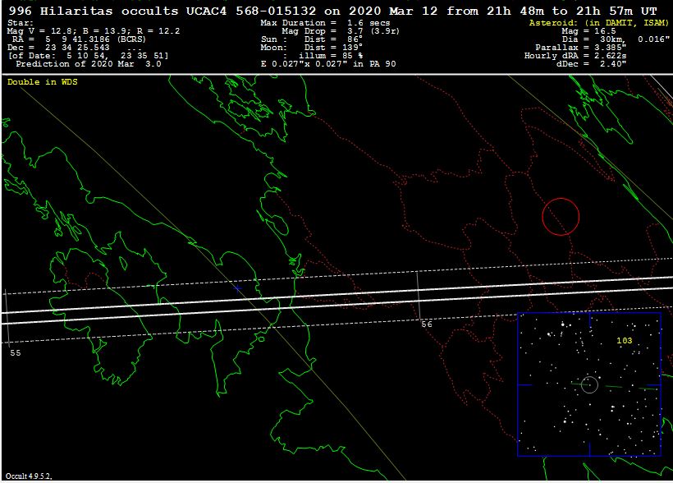Select the 56 minute time marker
The image size is (673, 483).
[427, 324]
